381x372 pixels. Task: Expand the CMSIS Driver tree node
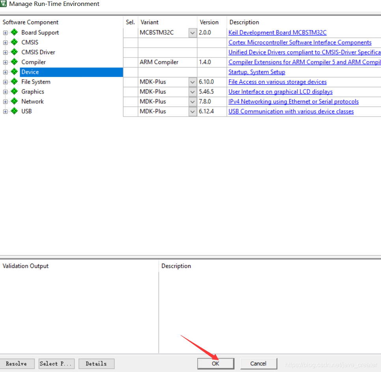[x=5, y=52]
